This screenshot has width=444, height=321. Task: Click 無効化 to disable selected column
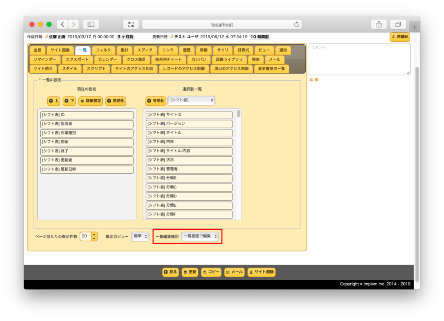[x=116, y=101]
